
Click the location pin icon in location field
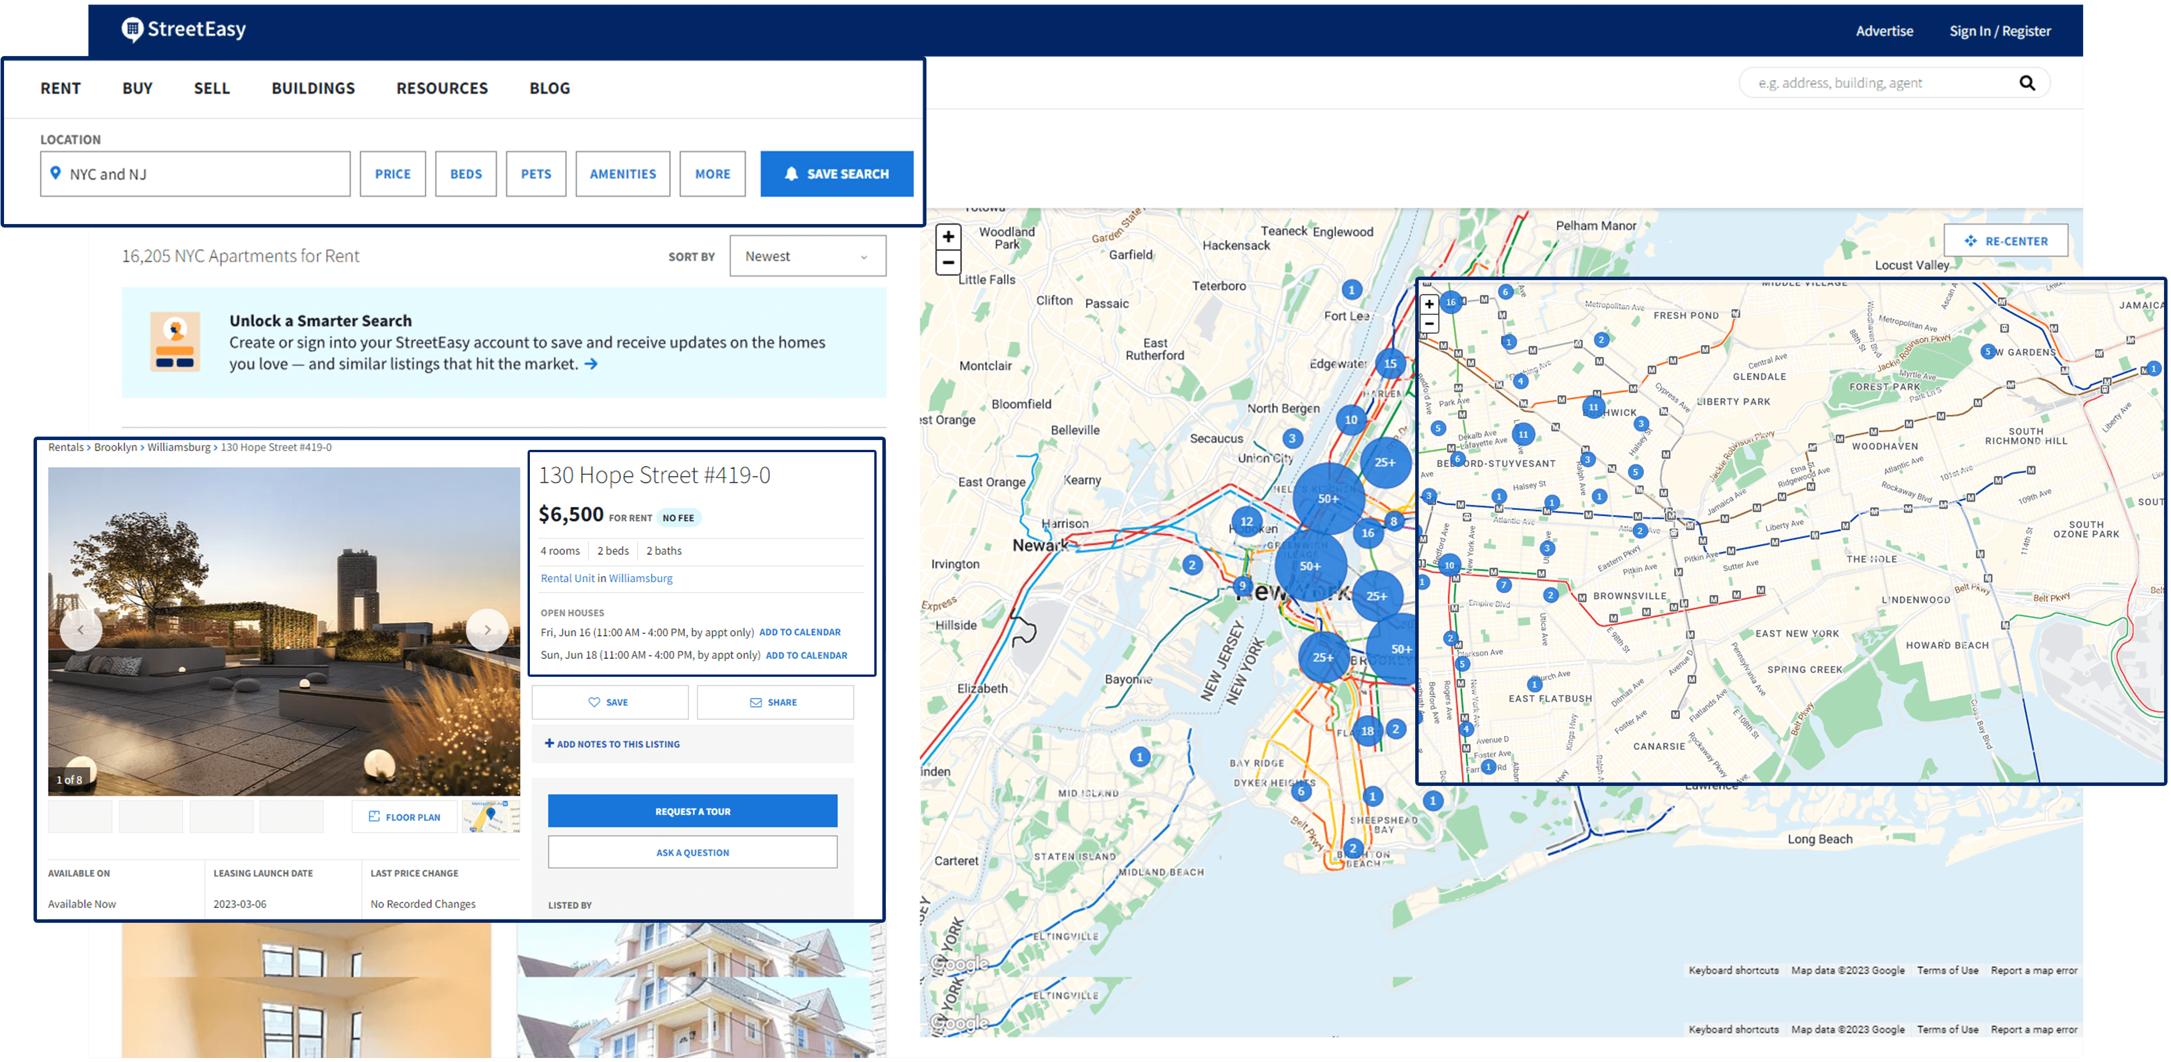pos(55,173)
